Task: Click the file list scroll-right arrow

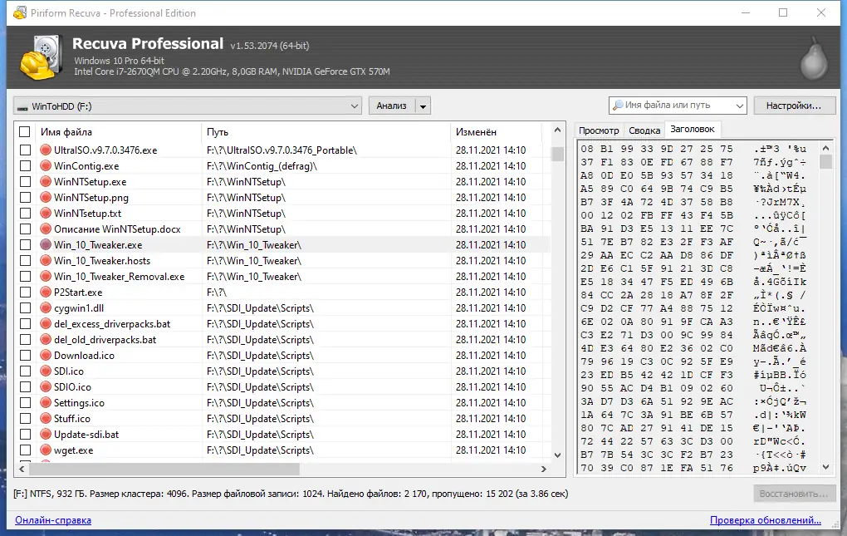Action: coord(544,469)
